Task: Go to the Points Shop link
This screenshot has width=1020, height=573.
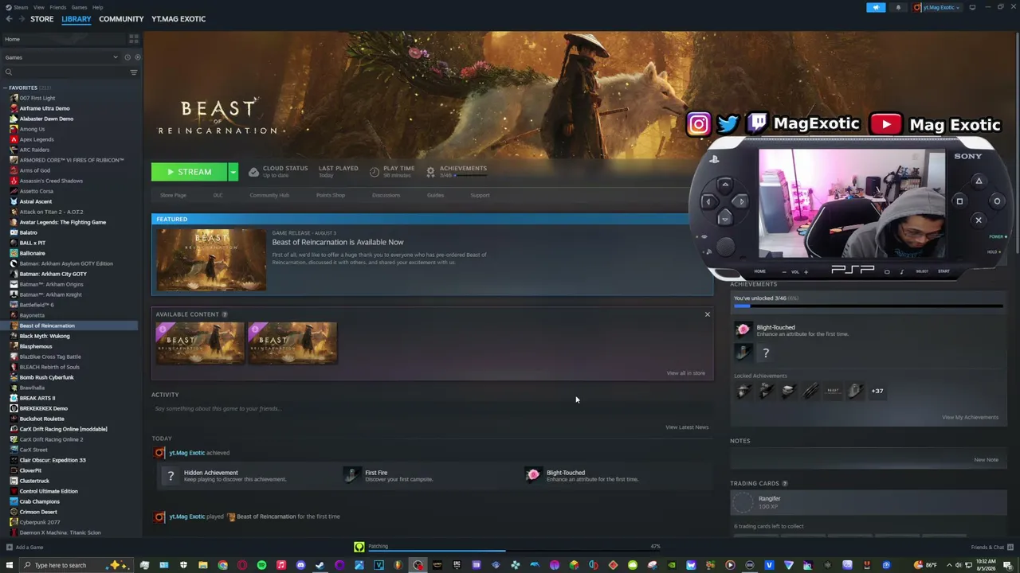Action: point(331,195)
